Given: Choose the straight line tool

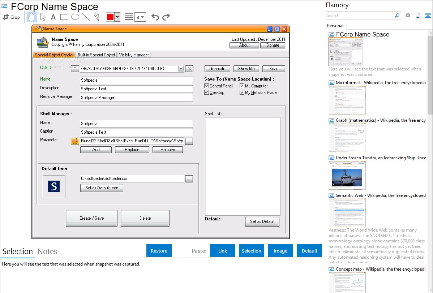Looking at the screenshot, I should [86, 17].
